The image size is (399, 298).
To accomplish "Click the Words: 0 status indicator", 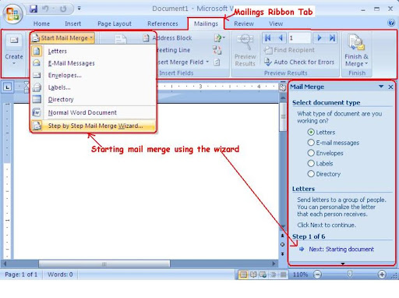I will click(x=60, y=275).
